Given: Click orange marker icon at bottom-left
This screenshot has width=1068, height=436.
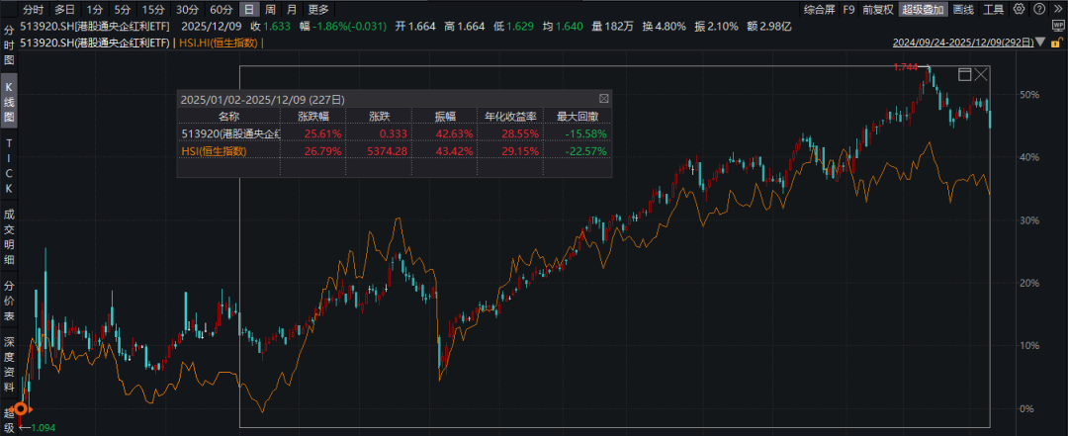Looking at the screenshot, I should point(22,407).
